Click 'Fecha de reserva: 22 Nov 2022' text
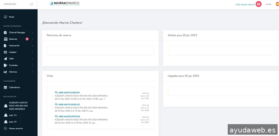The image size is (279, 136). 145,96
